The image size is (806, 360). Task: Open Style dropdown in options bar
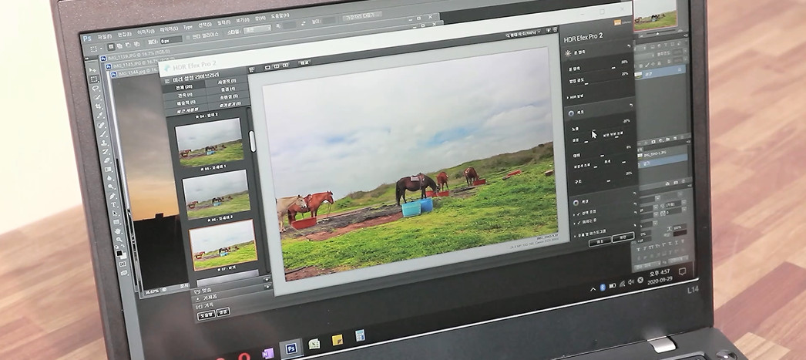[257, 29]
